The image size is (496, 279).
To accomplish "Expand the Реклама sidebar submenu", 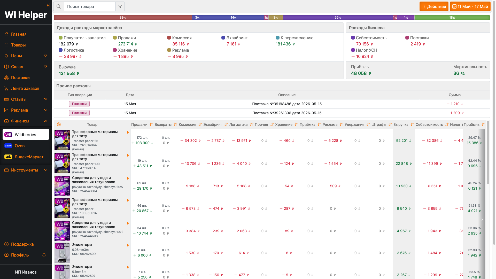I will (46, 110).
